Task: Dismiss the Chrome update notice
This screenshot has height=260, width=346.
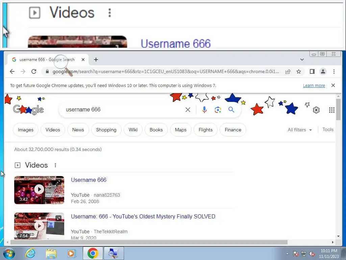Action: pos(333,85)
